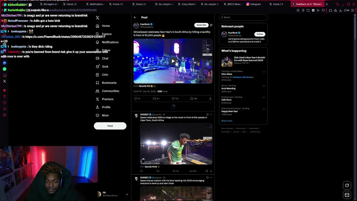Open More options for Adin Ross trend
The image size is (357, 201).
click(264, 97)
